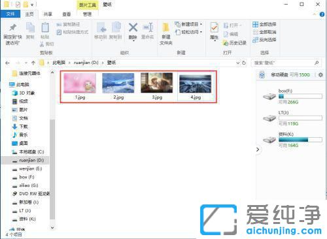Viewport: 327px width, 239px height.
Task: Pin to Quick Access icon
Action: tap(13, 34)
